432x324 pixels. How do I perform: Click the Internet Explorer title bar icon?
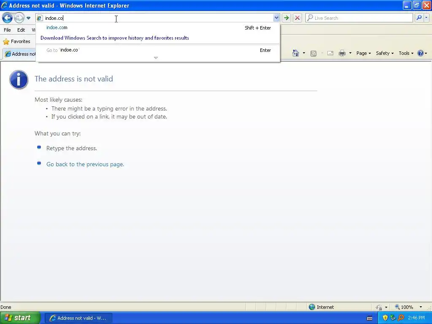point(4,5)
